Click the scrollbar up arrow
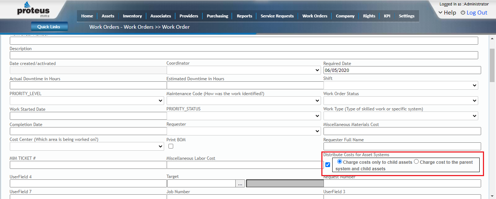496x199 pixels. tap(492, 38)
